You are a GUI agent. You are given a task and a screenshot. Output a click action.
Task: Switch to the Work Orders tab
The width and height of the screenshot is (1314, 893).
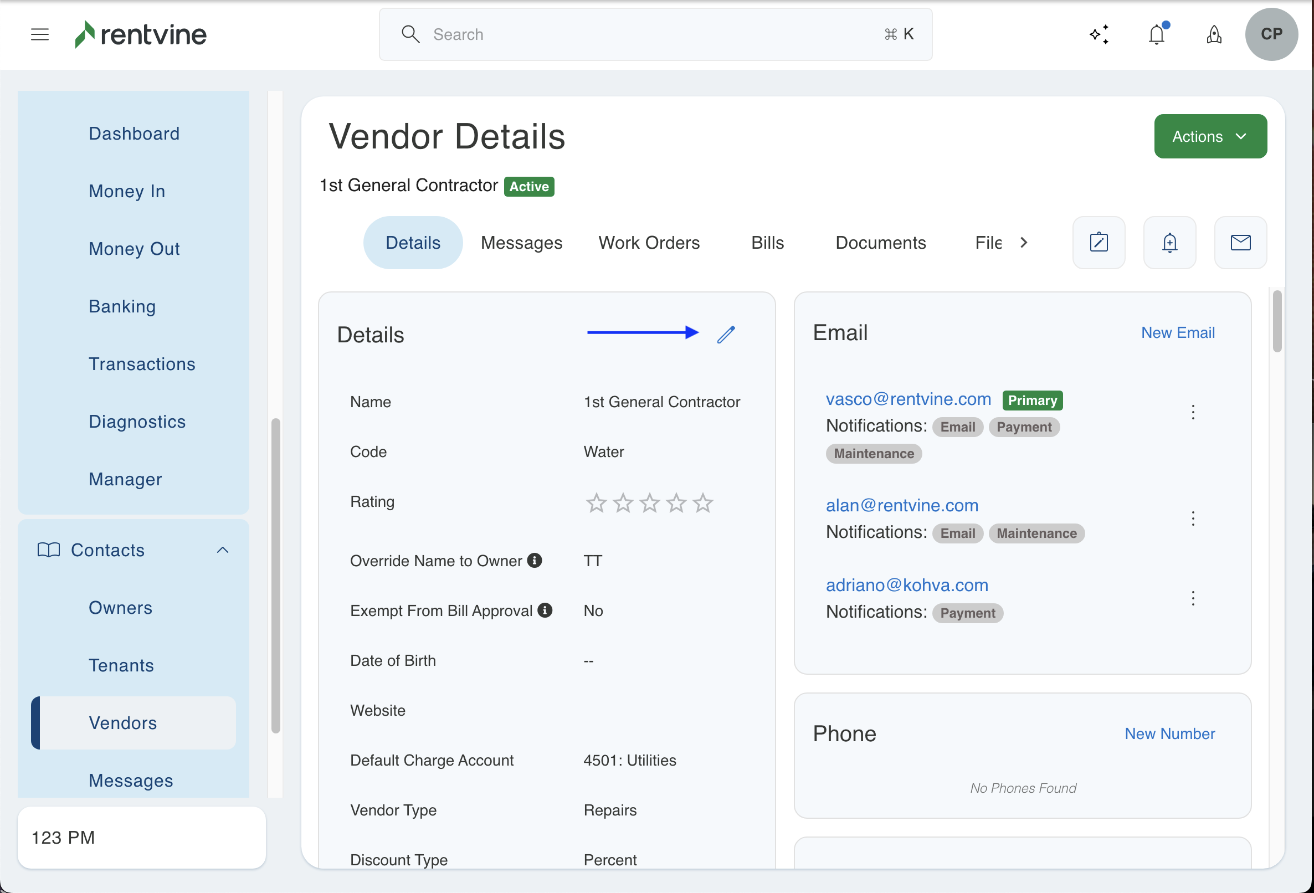point(649,243)
